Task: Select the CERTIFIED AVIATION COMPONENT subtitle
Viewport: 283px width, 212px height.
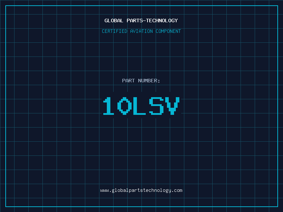Action: (x=141, y=31)
